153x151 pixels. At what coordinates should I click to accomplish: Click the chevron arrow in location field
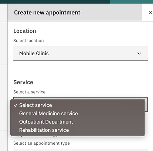tap(139, 54)
